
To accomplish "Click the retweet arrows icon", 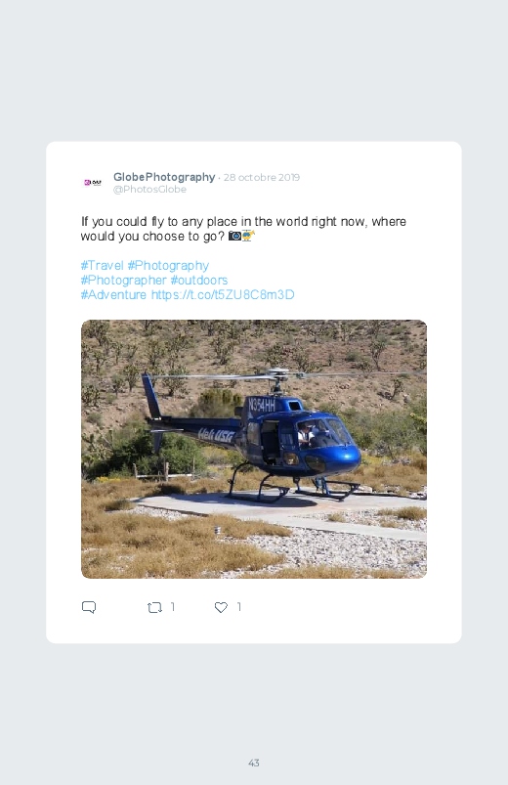I will tap(154, 607).
